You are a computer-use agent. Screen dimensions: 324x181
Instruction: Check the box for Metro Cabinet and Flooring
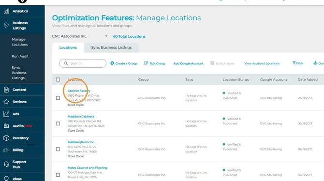coord(58,175)
